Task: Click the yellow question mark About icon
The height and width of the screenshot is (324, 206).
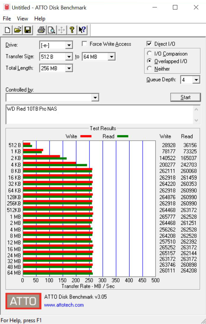Action: [x=72, y=30]
